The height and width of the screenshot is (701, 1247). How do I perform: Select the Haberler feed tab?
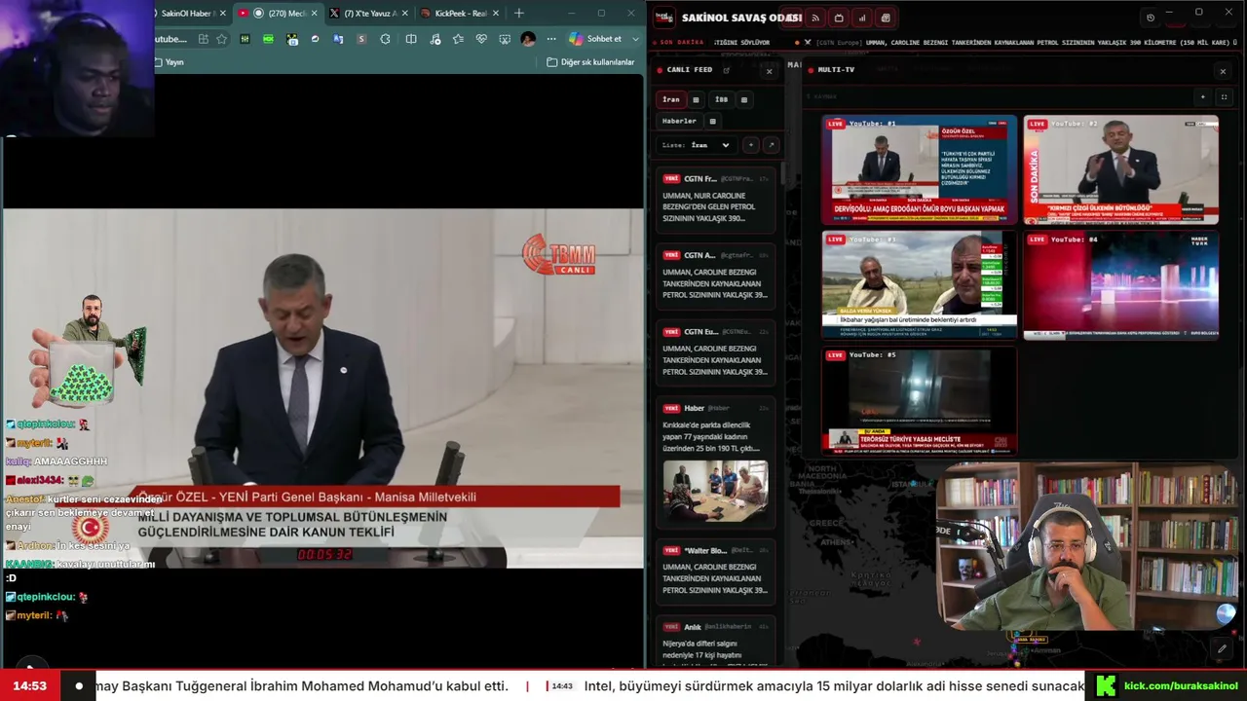679,121
